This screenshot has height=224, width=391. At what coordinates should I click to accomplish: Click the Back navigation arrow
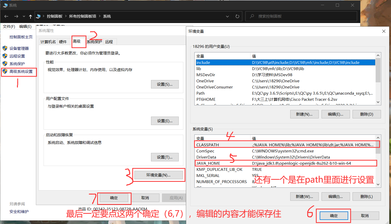pyautogui.click(x=6, y=16)
